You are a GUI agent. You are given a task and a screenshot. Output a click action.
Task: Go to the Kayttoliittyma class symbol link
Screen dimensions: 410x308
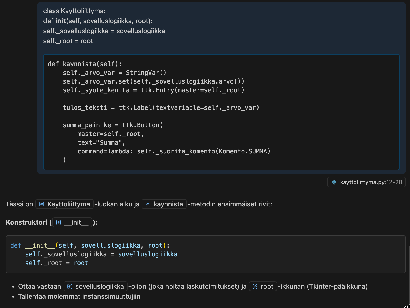tap(68, 204)
